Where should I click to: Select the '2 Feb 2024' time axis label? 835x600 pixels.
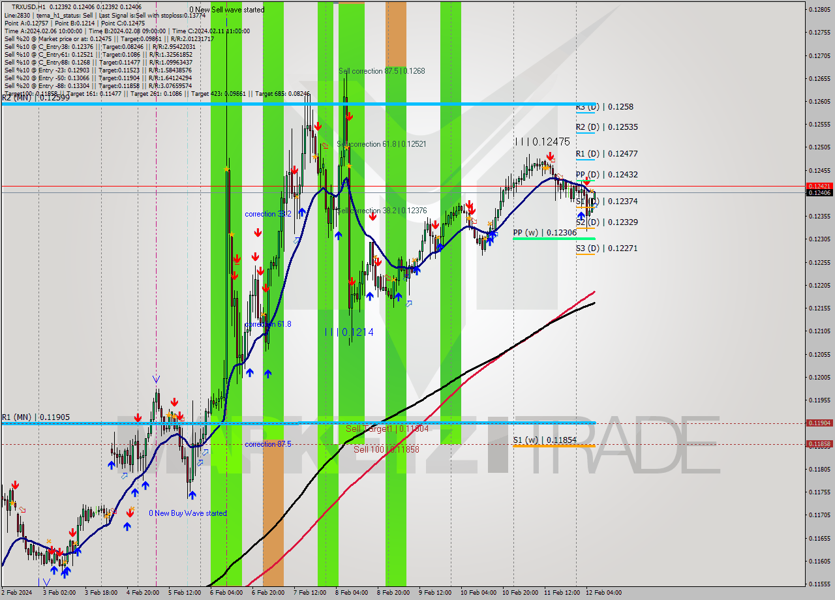[16, 593]
